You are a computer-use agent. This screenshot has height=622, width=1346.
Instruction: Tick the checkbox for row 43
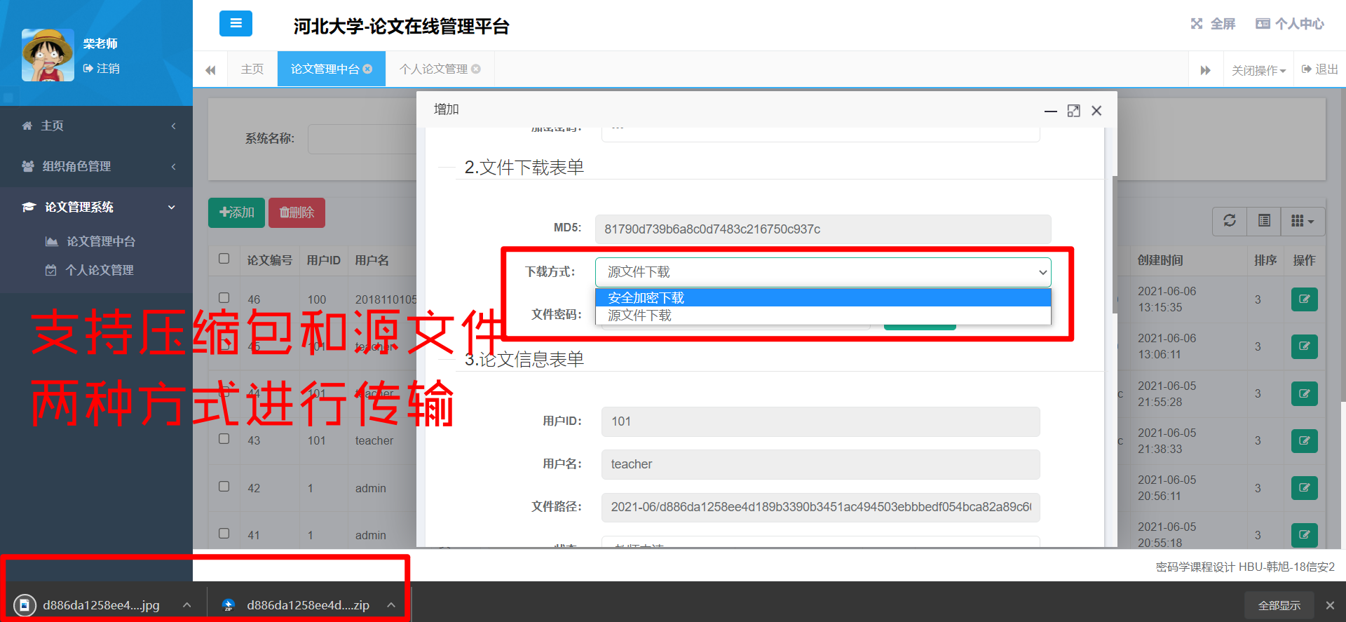224,439
